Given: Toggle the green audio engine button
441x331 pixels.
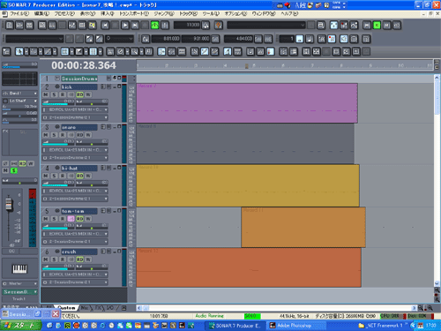Looking at the screenshot, I should coord(155,26).
